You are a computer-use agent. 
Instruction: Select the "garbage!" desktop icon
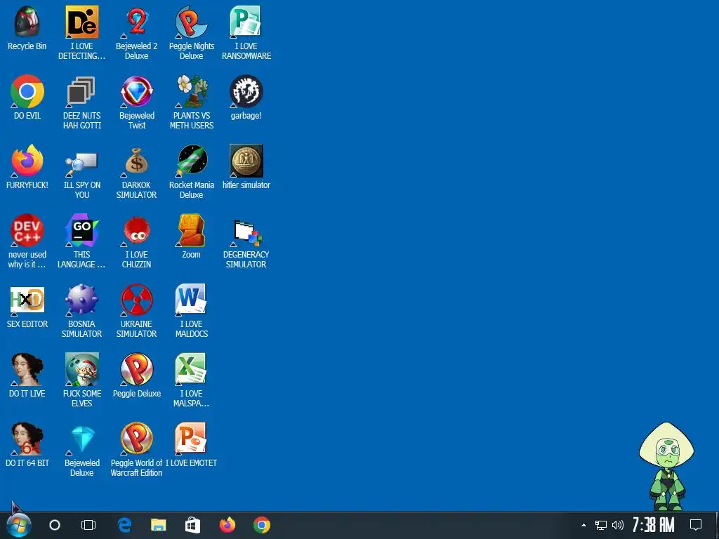246,92
